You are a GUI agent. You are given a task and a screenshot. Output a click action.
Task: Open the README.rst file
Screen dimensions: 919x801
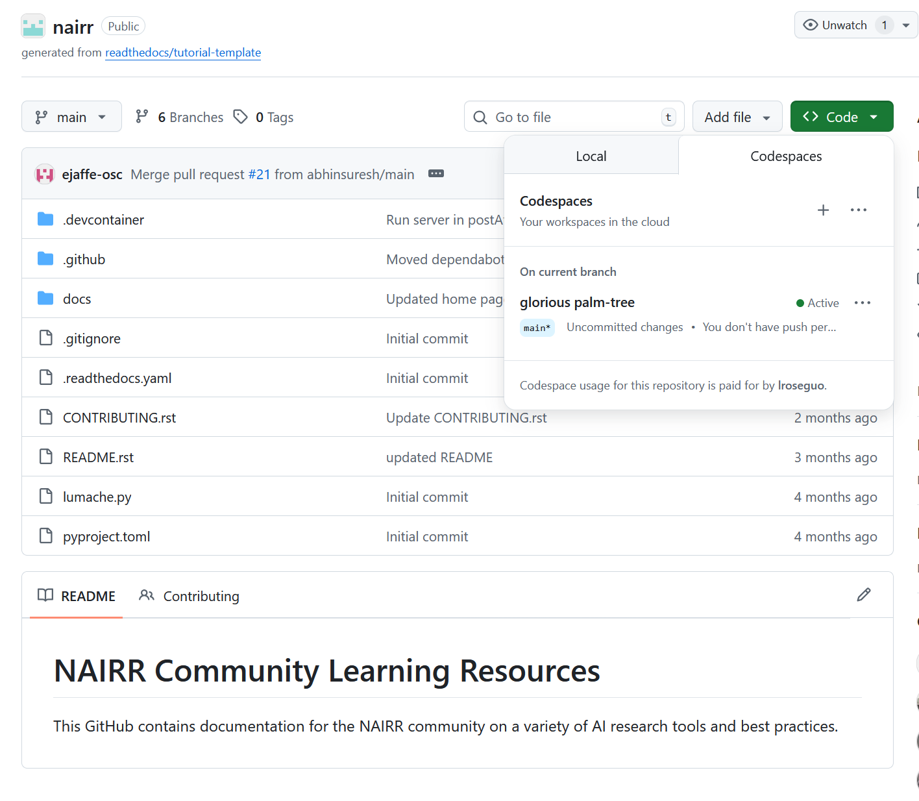tap(99, 457)
